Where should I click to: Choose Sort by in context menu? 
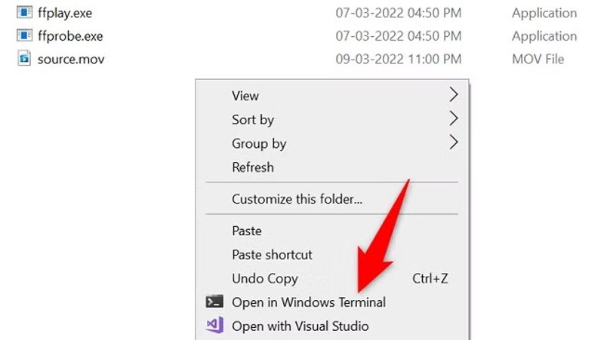tap(253, 119)
